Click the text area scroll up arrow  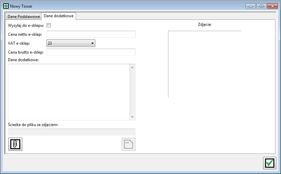coord(132,67)
